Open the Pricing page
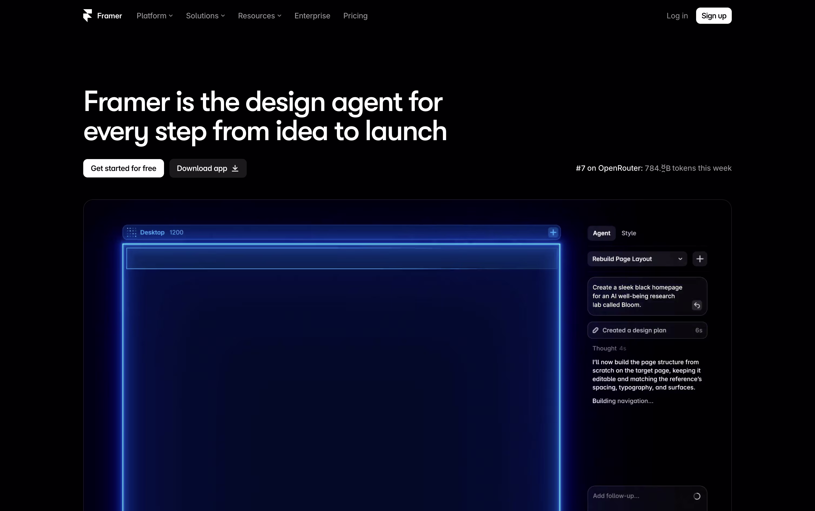 click(x=355, y=16)
